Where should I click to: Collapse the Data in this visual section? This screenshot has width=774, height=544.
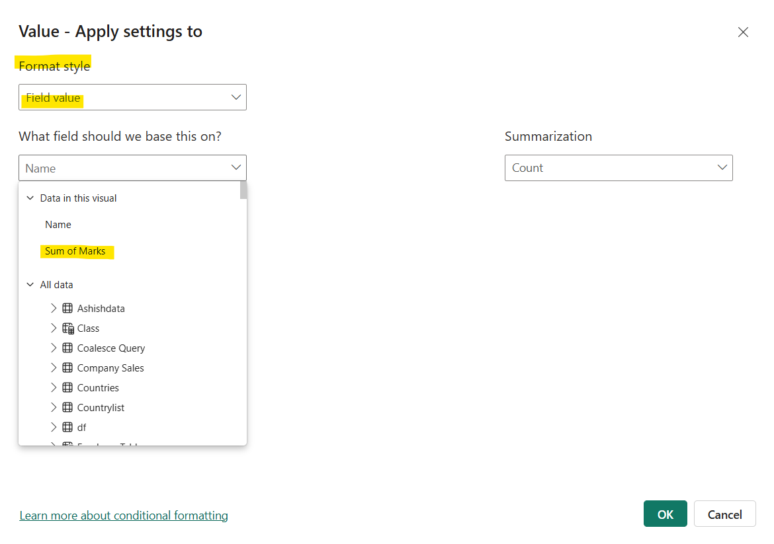click(x=30, y=198)
